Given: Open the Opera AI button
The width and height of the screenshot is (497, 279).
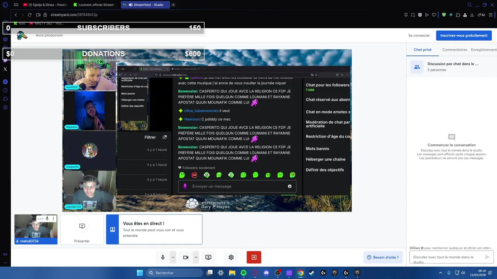Looking at the screenshot, I should tap(482, 15).
